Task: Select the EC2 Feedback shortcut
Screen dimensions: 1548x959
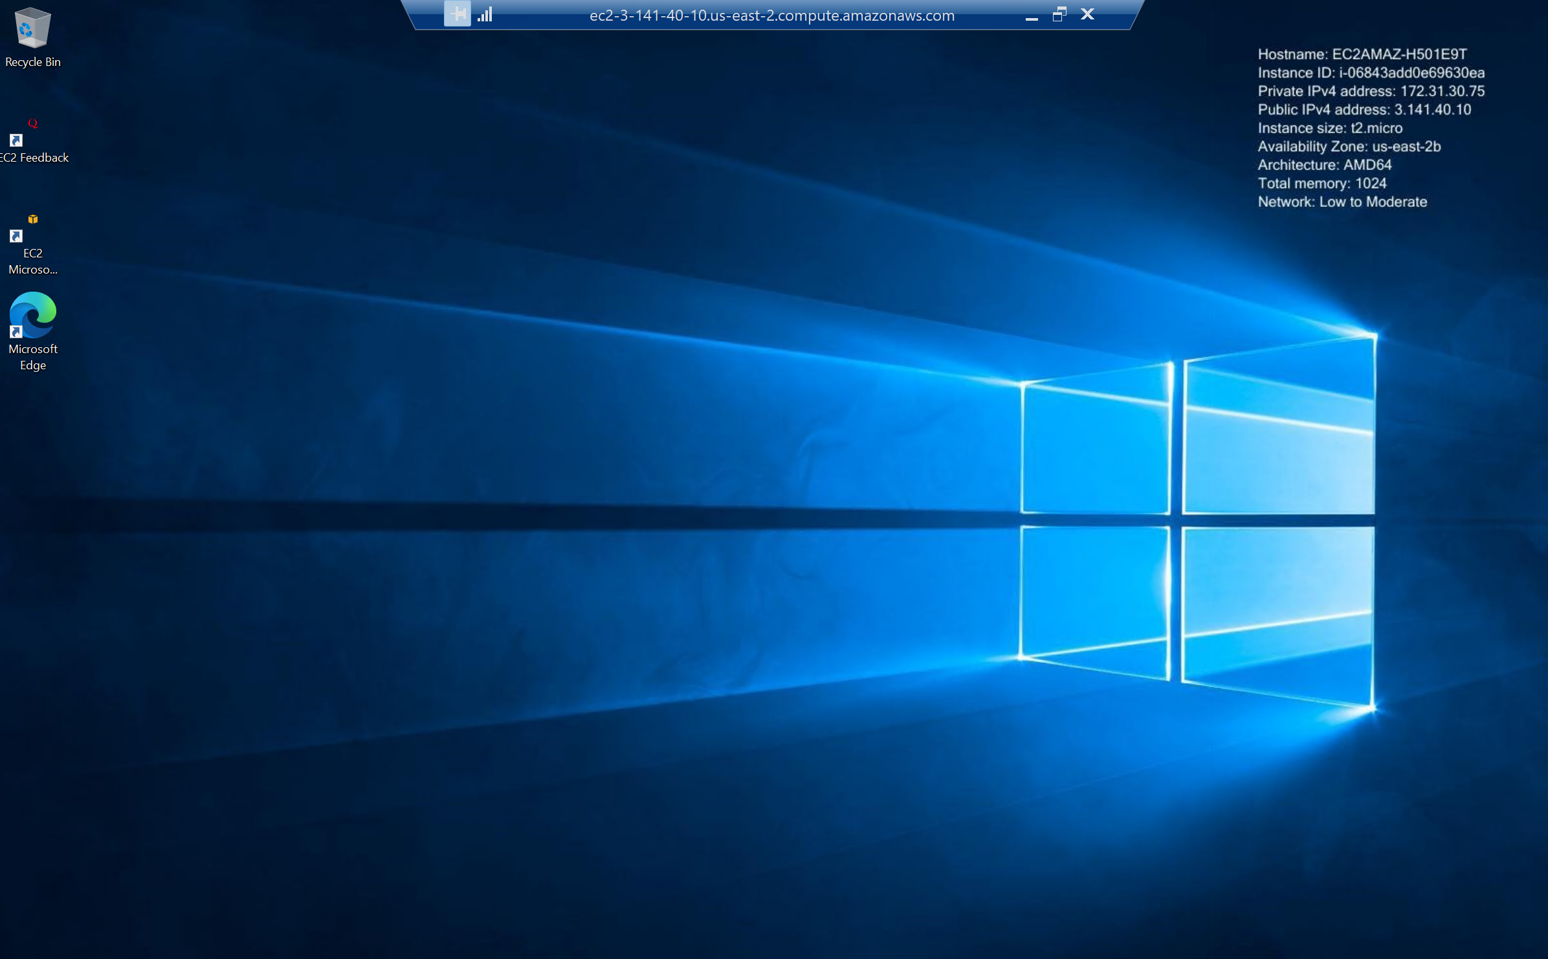Action: coord(33,140)
